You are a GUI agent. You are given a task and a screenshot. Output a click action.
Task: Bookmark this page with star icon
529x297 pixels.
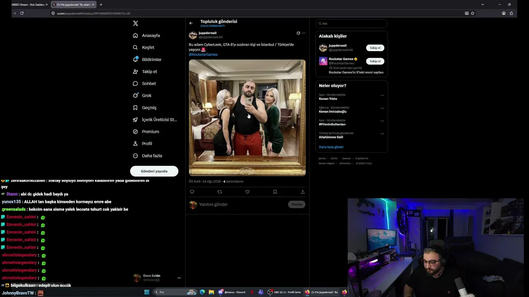pyautogui.click(x=472, y=13)
